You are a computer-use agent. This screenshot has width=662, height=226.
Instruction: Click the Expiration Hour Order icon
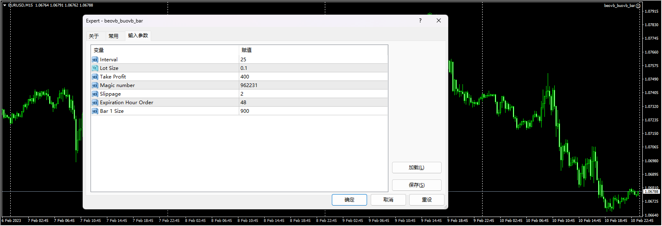tap(95, 103)
